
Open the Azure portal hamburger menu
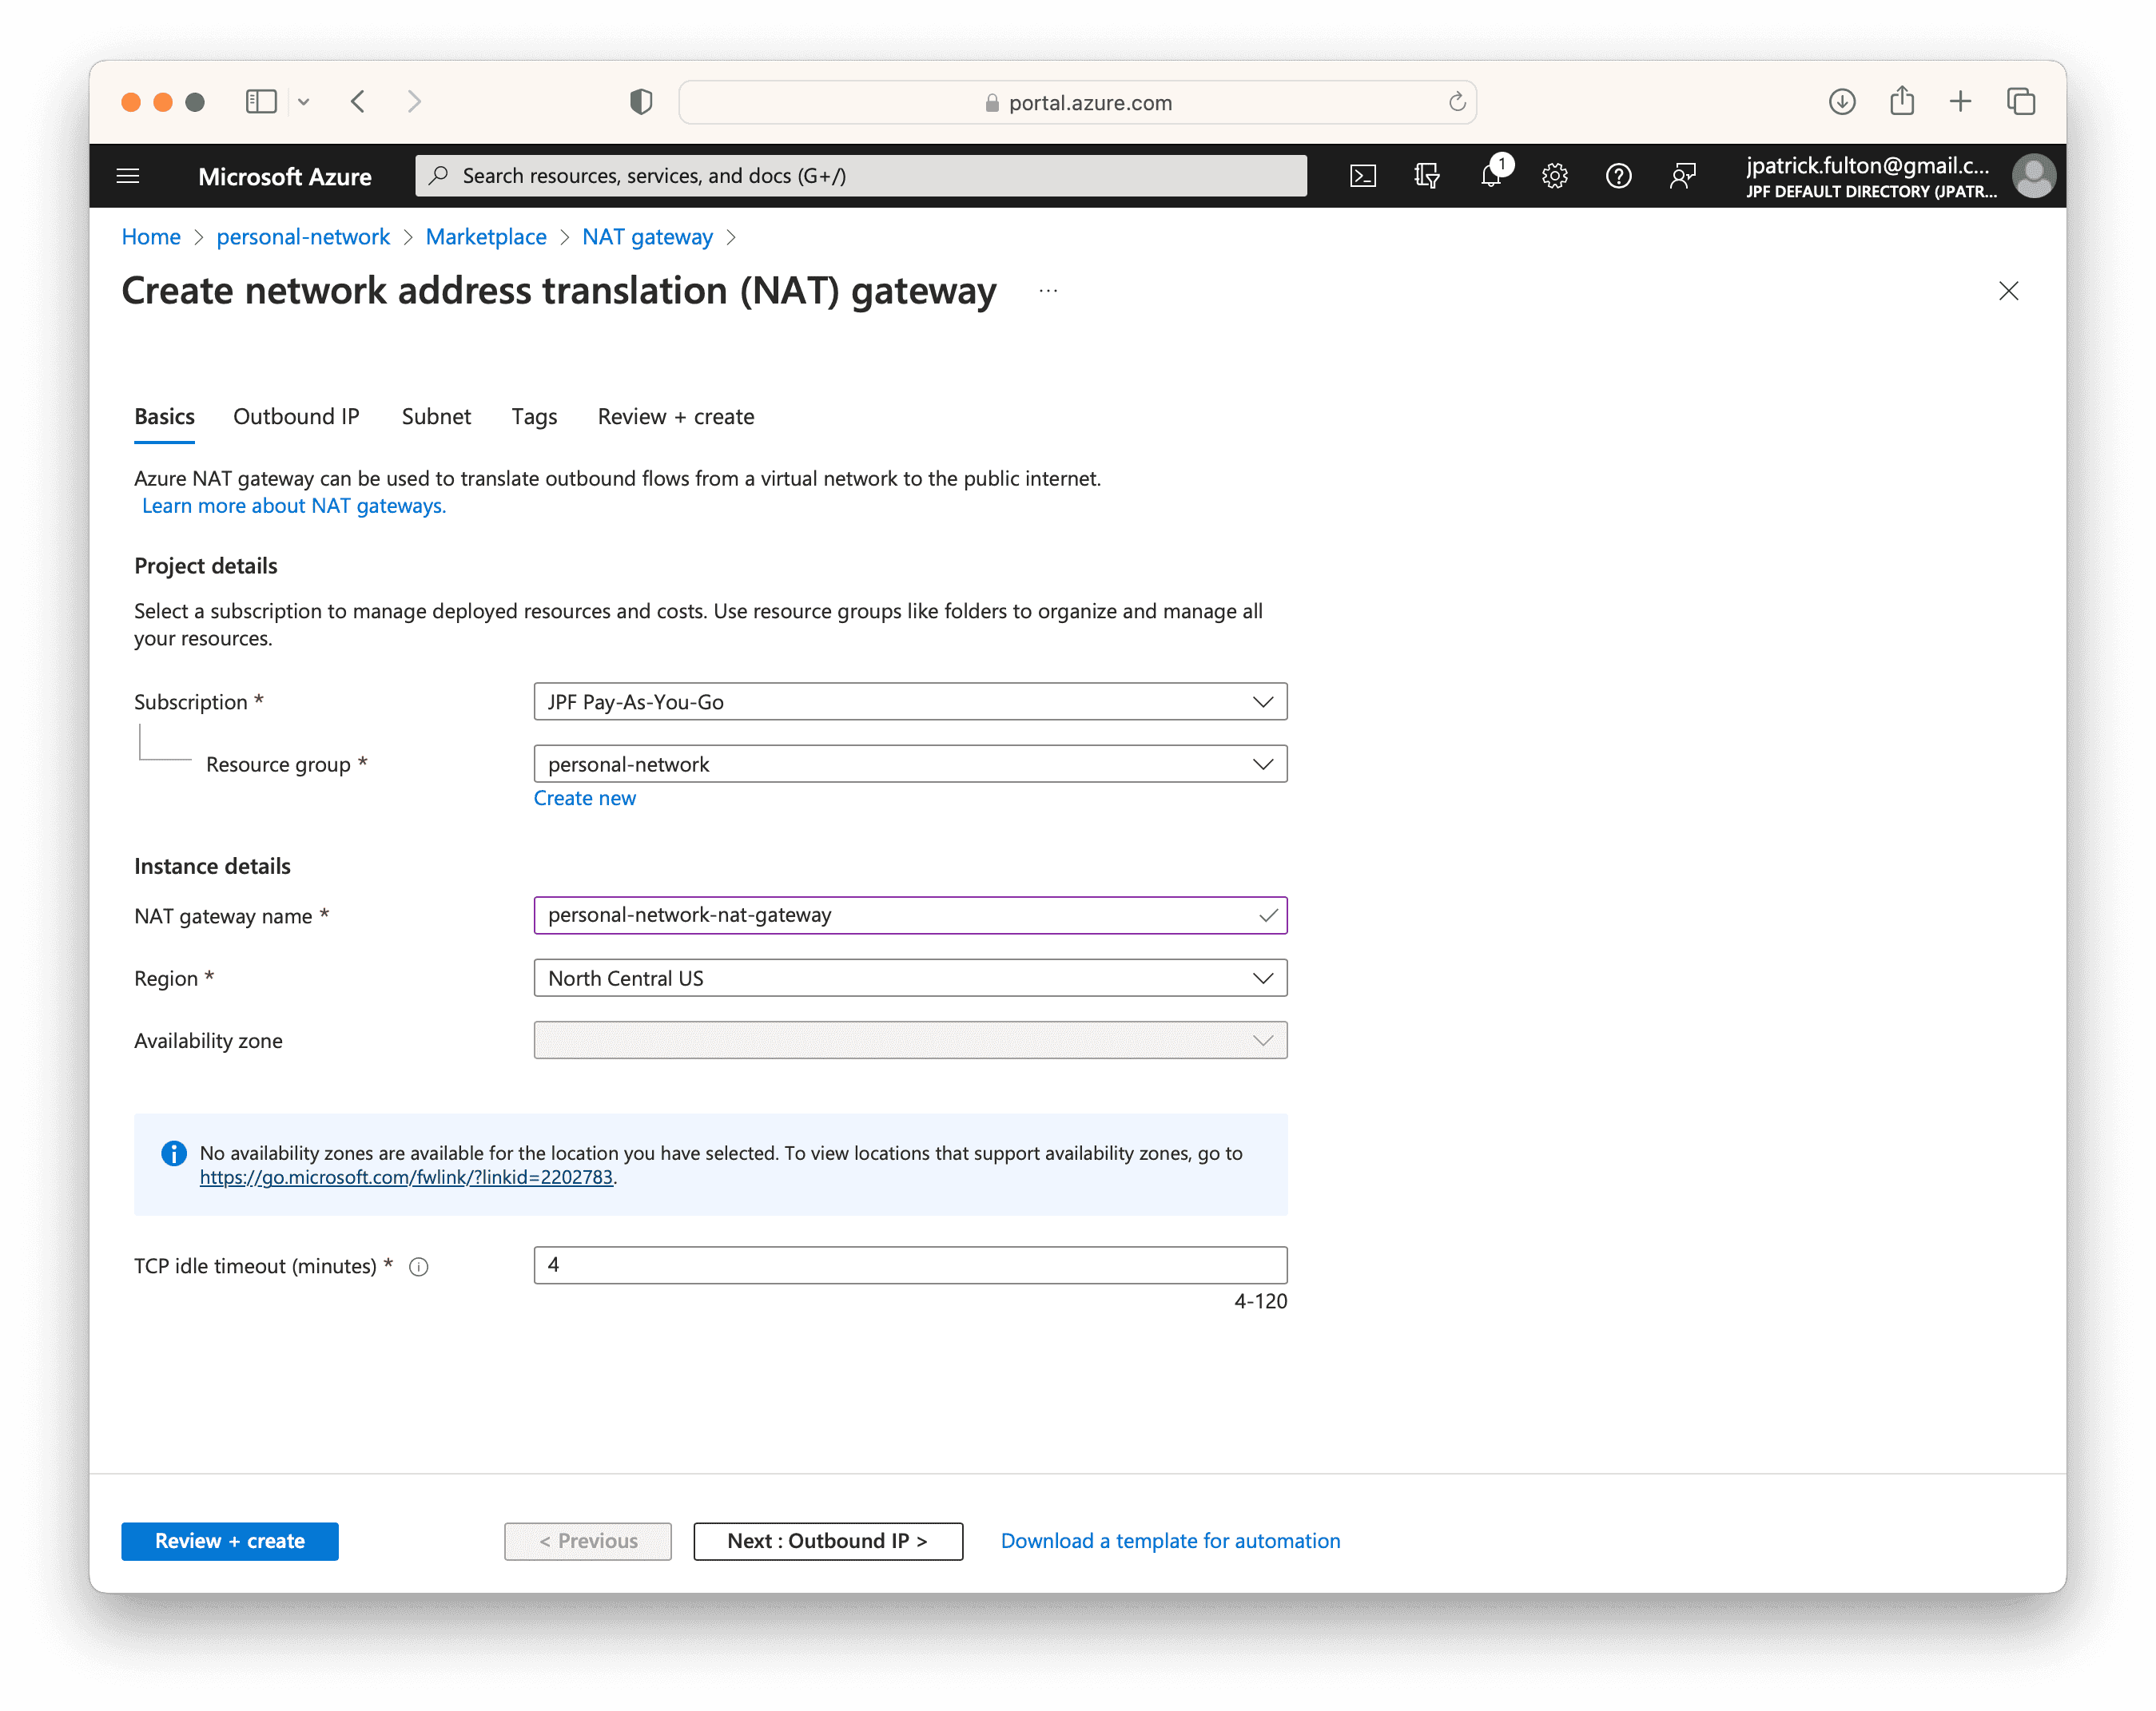(x=128, y=176)
